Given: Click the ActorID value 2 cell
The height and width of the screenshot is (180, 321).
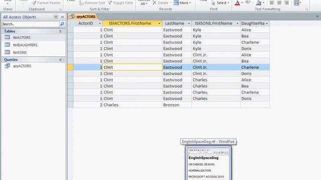Looking at the screenshot, I should coord(88,104).
